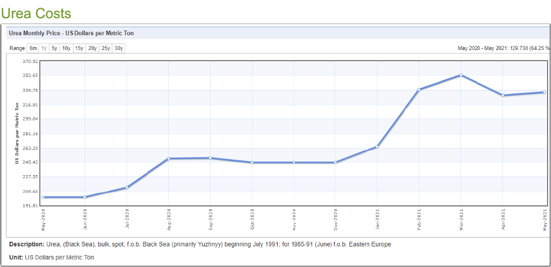Set the chart range to 10y
This screenshot has height=267, width=551.
point(66,48)
